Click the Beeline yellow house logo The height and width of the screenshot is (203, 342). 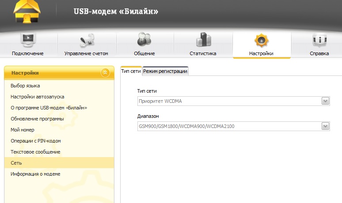[27, 11]
